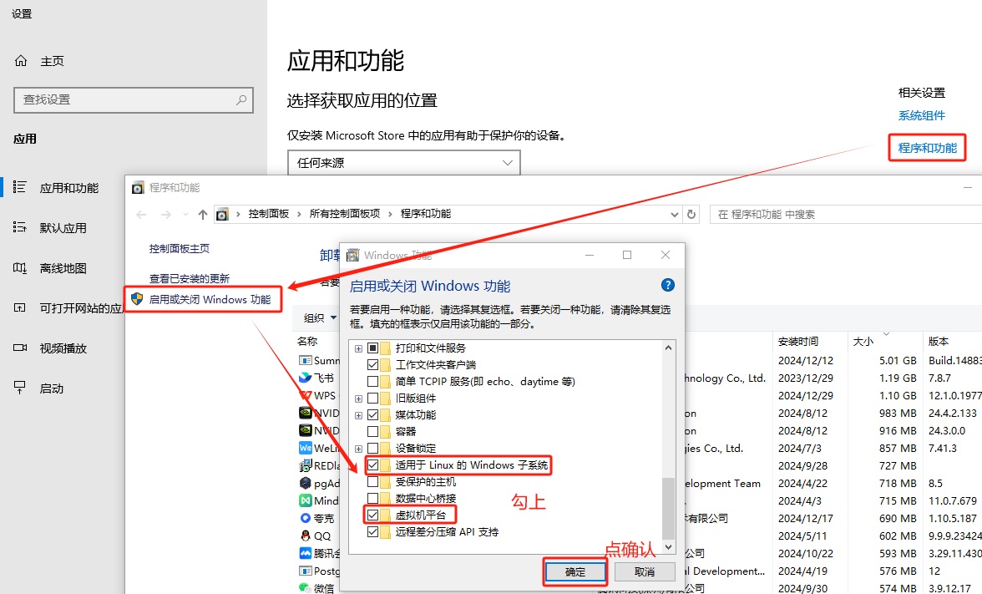Enable the 容器 feature checkbox

click(372, 431)
